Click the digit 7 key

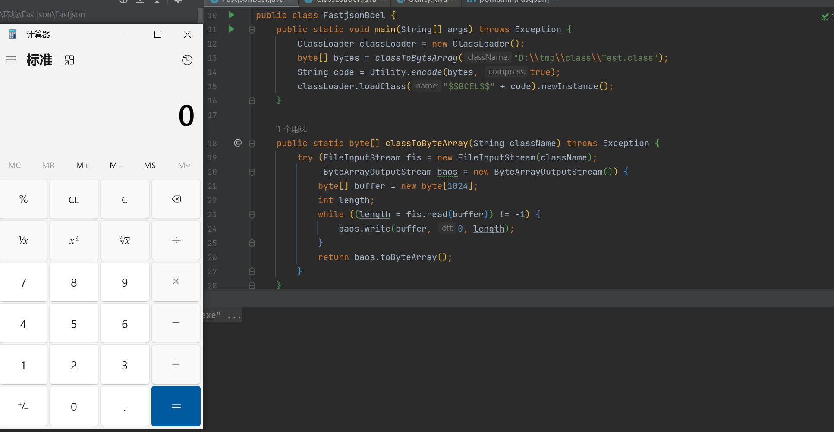(24, 282)
